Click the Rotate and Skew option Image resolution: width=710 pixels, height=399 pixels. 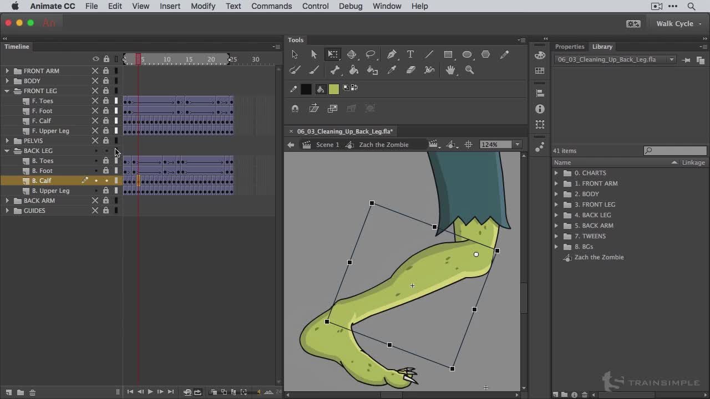click(x=314, y=109)
